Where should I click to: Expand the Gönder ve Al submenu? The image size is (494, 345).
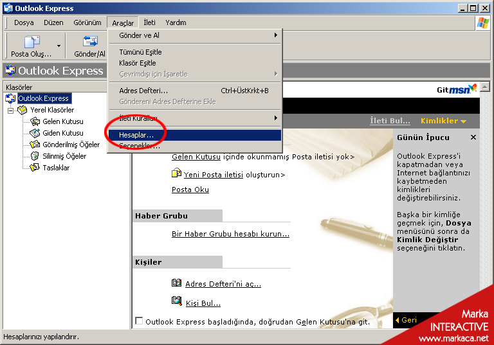pos(195,35)
